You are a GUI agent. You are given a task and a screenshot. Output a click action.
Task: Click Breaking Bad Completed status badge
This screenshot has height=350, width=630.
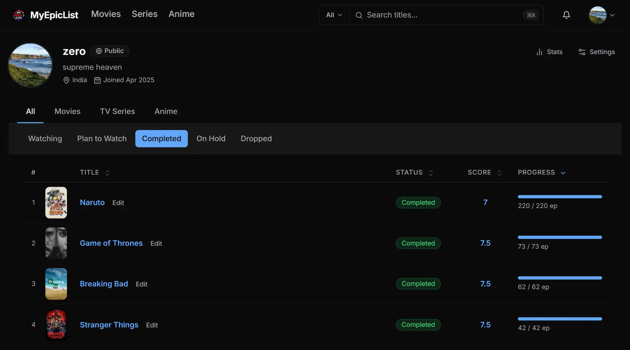click(418, 284)
